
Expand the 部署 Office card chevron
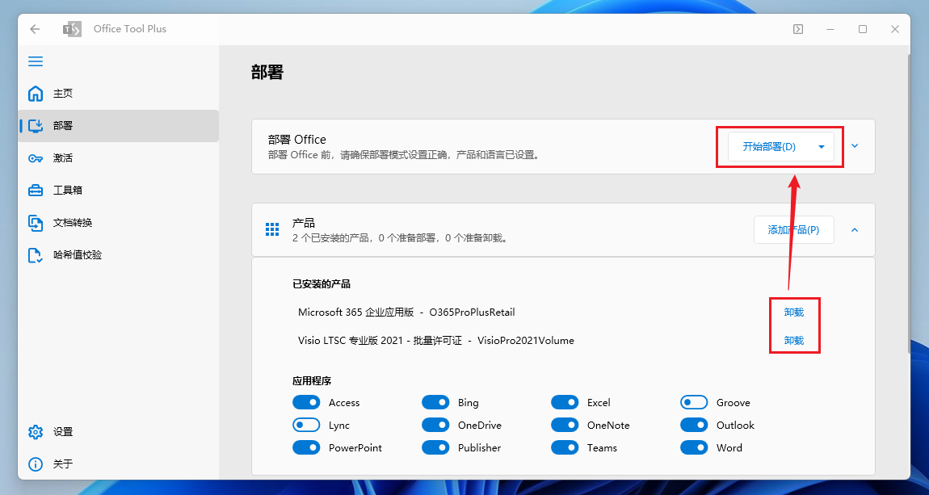[x=855, y=146]
